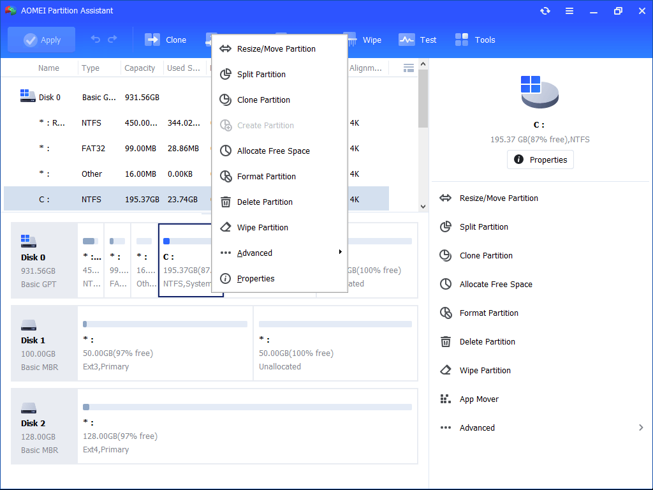
Task: Click Allocate Free Space in the right panel
Action: [495, 284]
